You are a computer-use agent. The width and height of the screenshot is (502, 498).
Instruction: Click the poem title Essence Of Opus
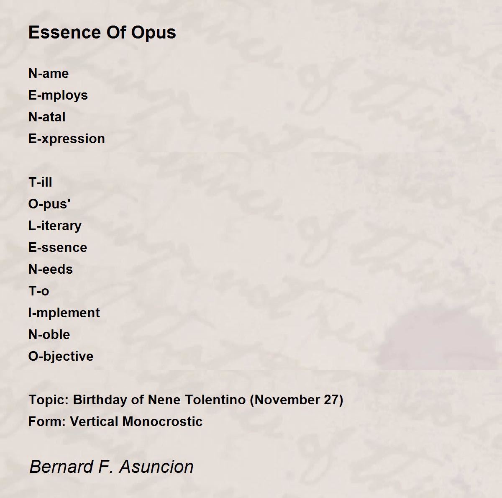[102, 33]
